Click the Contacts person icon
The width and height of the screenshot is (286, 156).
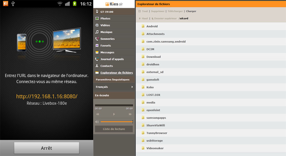pos(97,66)
